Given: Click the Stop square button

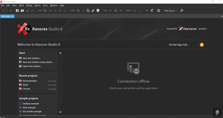Looking at the screenshot, I should [x=116, y=11].
